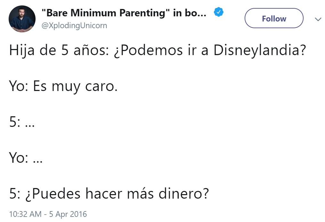Viewport: 325px width, 222px height.
Task: Click the blue verified badge icon
Action: 218,12
